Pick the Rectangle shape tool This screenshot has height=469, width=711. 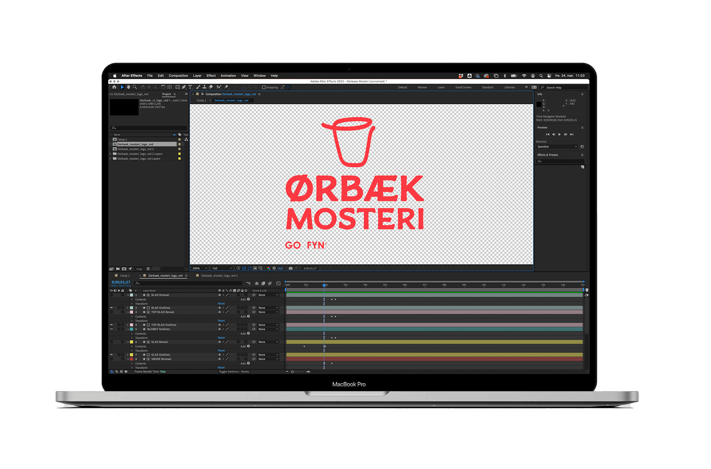(177, 87)
